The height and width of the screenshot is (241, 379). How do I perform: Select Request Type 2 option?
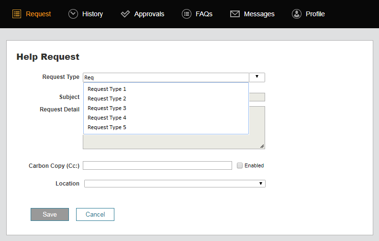[x=107, y=99]
